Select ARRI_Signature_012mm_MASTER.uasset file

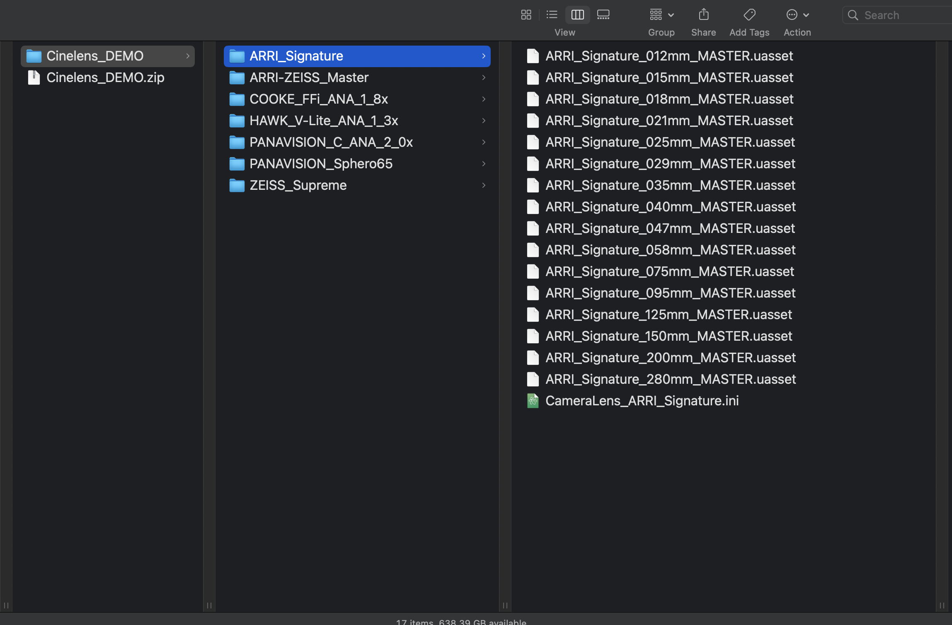[669, 56]
